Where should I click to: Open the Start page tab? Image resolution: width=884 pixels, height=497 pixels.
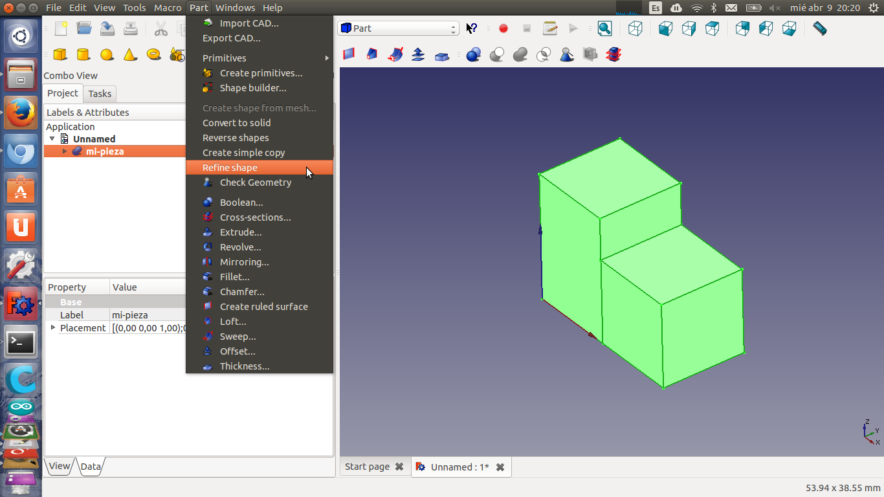coord(367,467)
